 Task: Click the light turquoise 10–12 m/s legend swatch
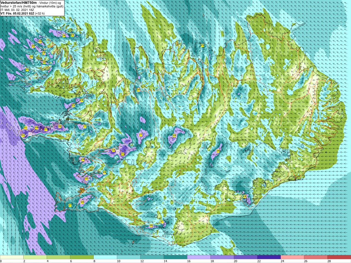coord(129,257)
